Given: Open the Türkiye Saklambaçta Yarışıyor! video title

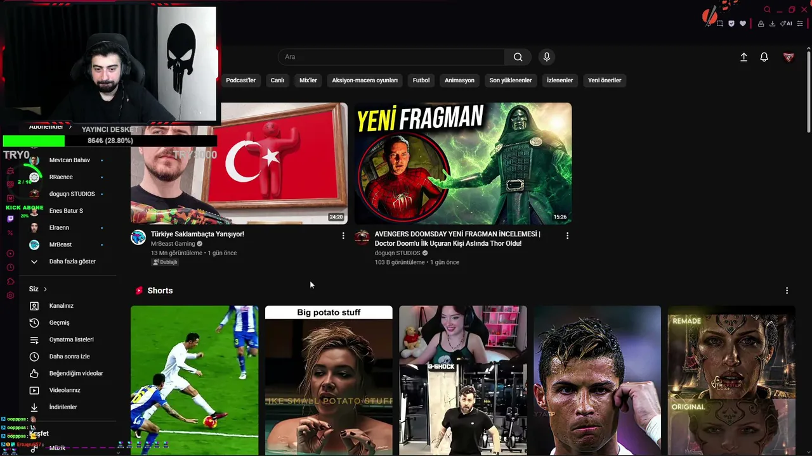Looking at the screenshot, I should point(197,234).
